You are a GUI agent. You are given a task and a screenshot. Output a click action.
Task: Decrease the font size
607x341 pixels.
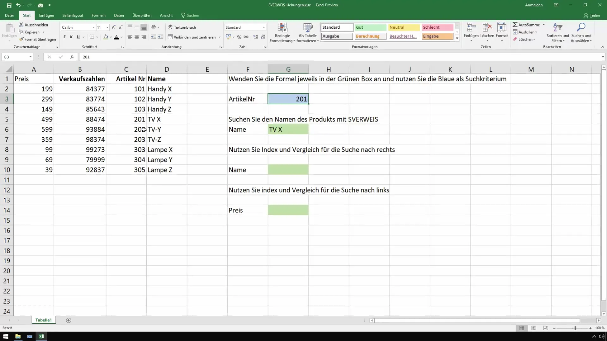[120, 27]
